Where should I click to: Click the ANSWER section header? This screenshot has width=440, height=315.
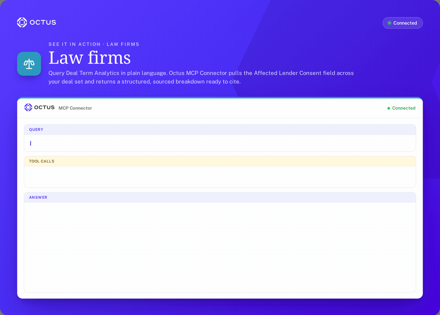tap(220, 198)
